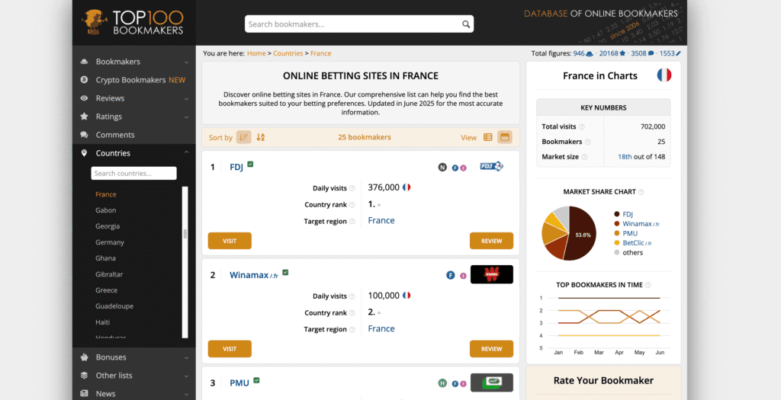The width and height of the screenshot is (781, 400).
Task: Open 1553 reviews total figure link
Action: 670,53
